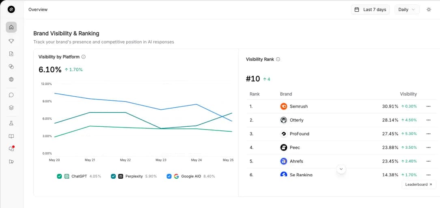Open the stacked layers sidebar icon
This screenshot has height=208, width=440.
(11, 108)
